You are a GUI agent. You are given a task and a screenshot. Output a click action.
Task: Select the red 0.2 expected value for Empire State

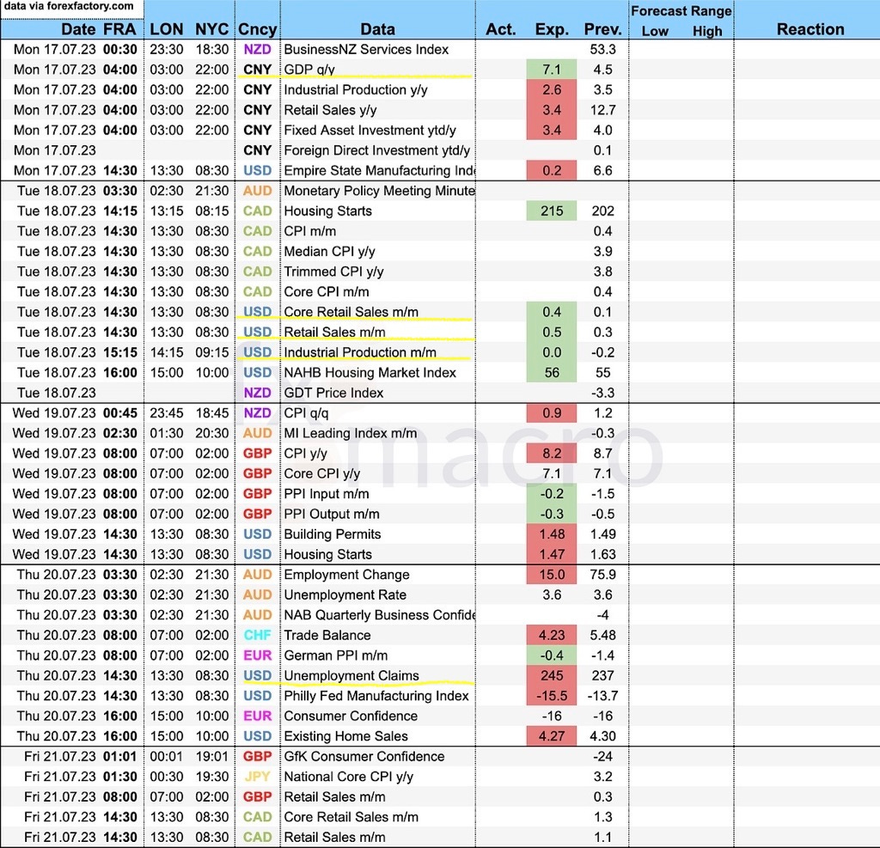(x=552, y=171)
